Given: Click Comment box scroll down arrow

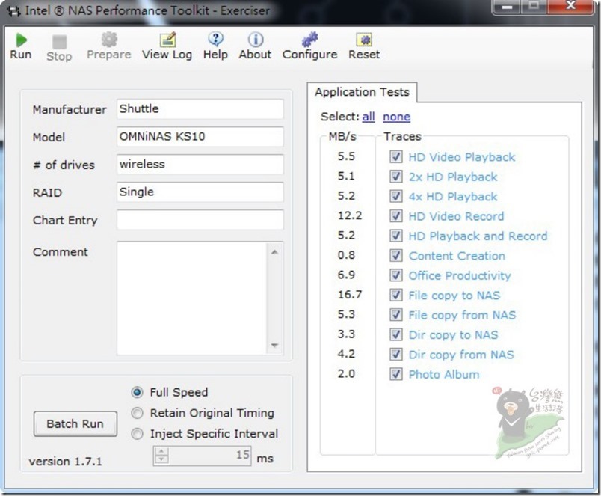Looking at the screenshot, I should 274,345.
